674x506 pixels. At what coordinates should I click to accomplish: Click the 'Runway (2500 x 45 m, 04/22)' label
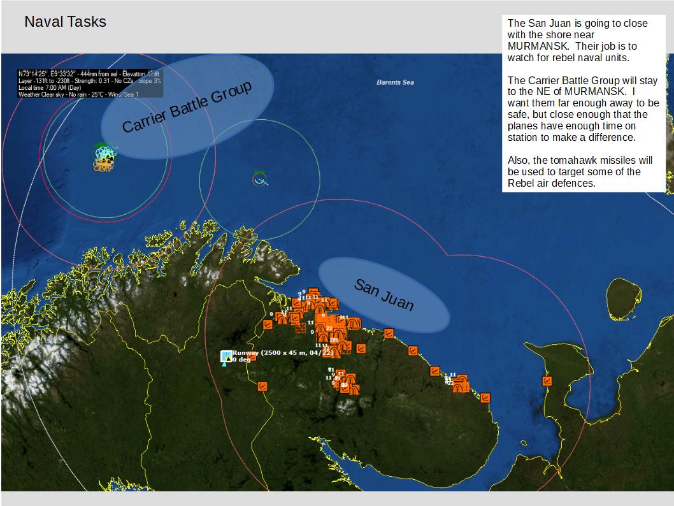tap(283, 353)
